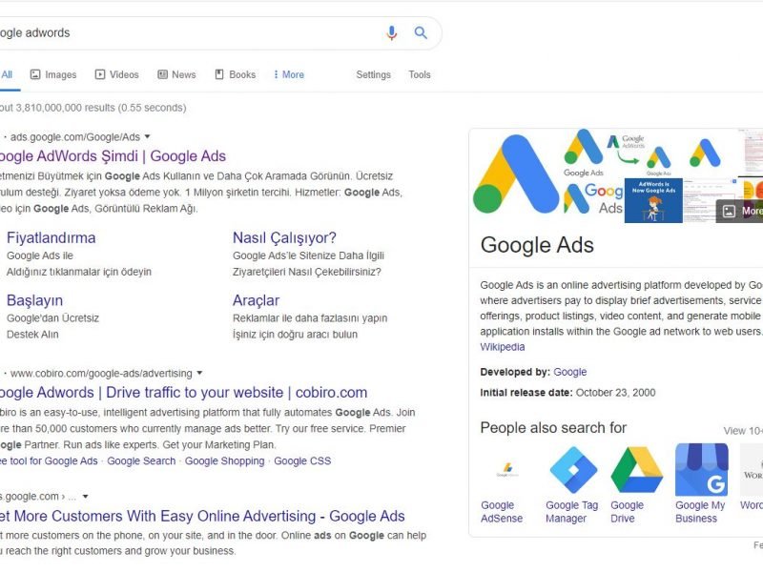This screenshot has height=572, width=763.
Task: Open the Wikipedia link in knowledge panel
Action: click(x=503, y=347)
